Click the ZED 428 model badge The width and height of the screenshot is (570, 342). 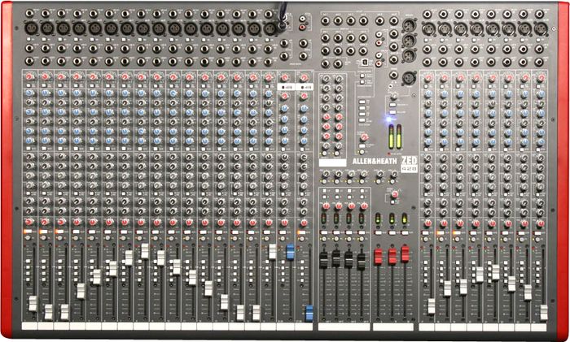[x=409, y=164]
